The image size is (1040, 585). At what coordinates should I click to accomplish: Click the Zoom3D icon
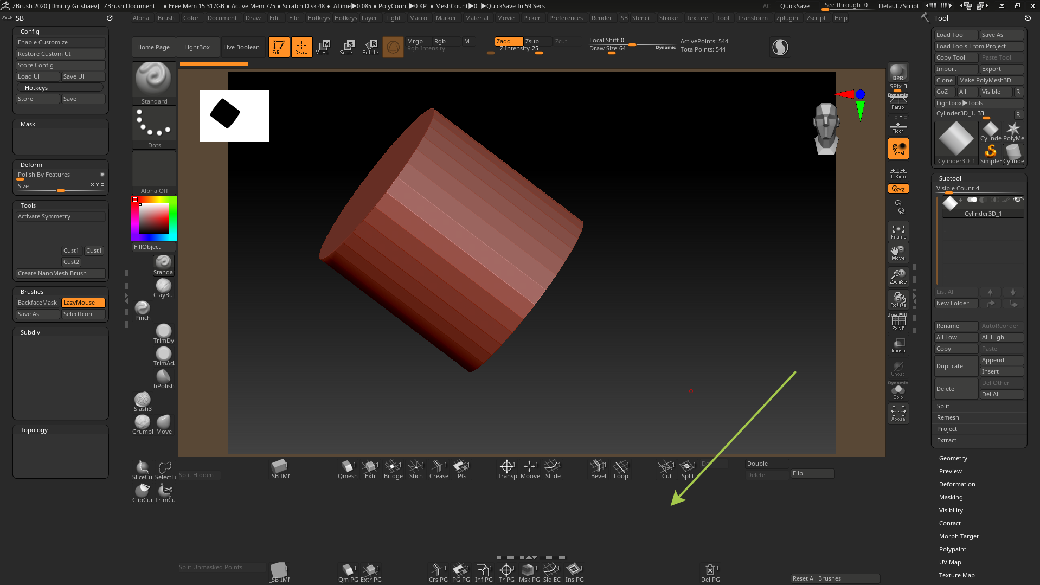click(x=897, y=277)
